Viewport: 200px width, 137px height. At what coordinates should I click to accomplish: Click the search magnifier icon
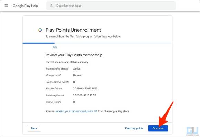point(51,6)
